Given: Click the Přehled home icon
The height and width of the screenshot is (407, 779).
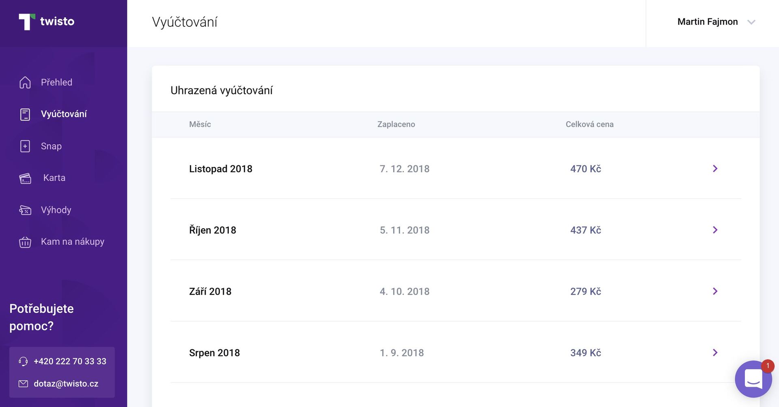Looking at the screenshot, I should (x=25, y=82).
